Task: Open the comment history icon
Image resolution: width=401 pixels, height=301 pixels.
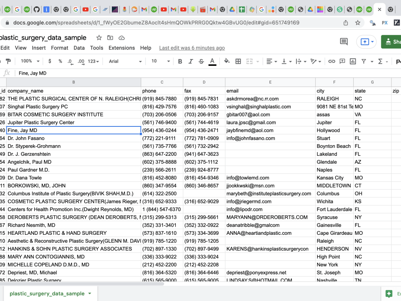Action: (x=344, y=41)
